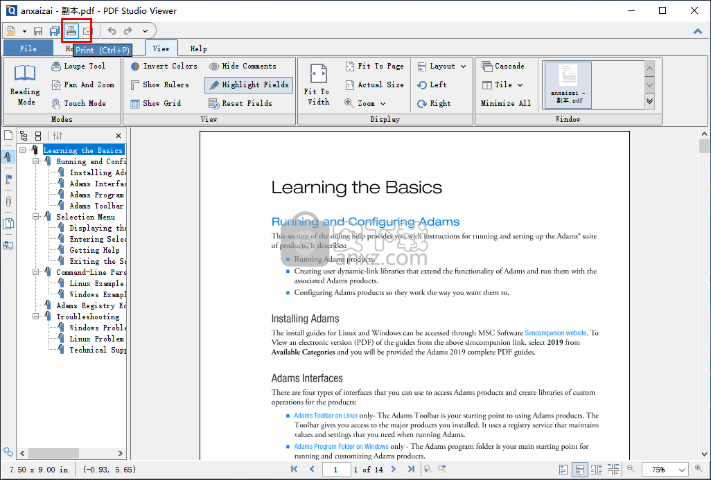Click zoom out magnifier in status bar
Image resolution: width=711 pixels, height=480 pixels.
(x=631, y=469)
